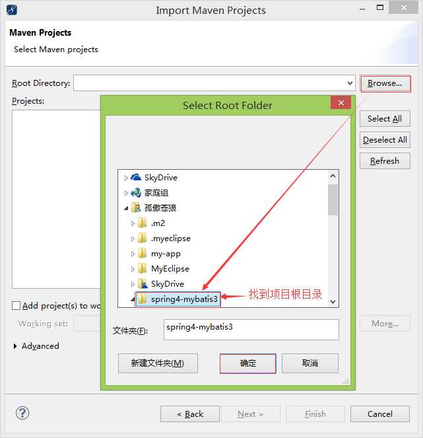The width and height of the screenshot is (423, 438).
Task: Select the 家庭组 homegroup icon
Action: 136,192
